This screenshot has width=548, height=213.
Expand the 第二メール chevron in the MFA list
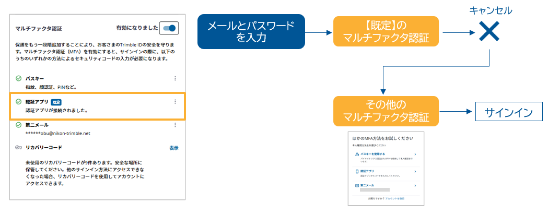point(415,185)
